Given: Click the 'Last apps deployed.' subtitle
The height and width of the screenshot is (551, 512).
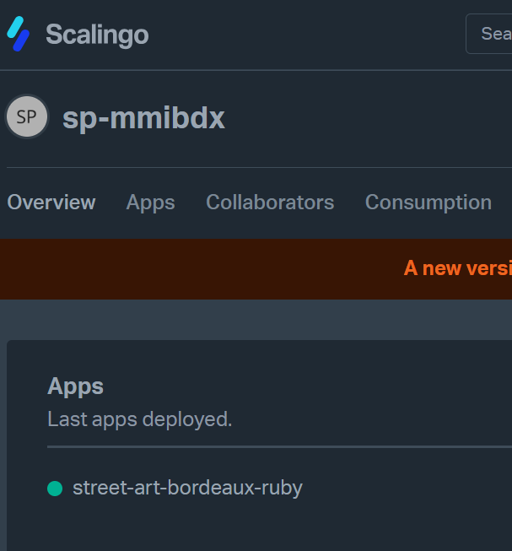Looking at the screenshot, I should coord(139,419).
